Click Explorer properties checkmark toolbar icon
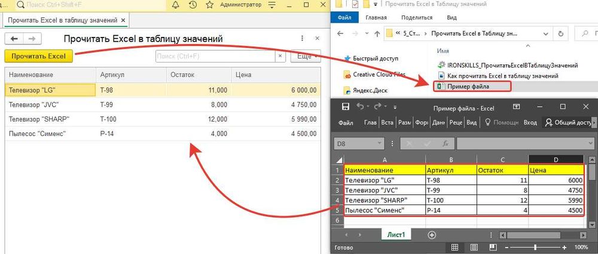 point(355,5)
